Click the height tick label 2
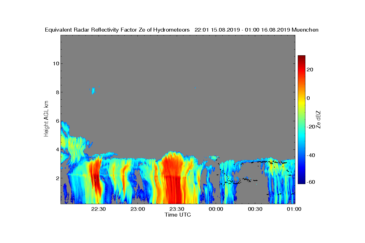This screenshot has width=365, height=243. point(57,178)
